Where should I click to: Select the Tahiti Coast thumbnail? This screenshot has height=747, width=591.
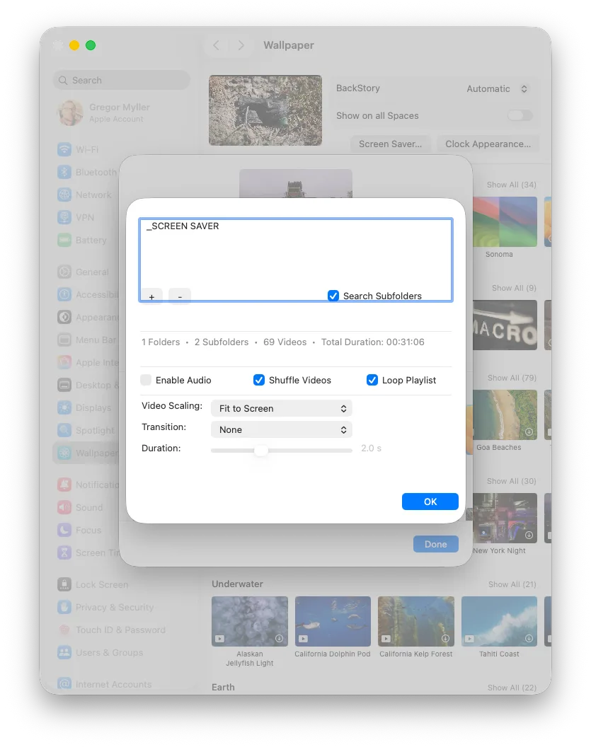[499, 621]
